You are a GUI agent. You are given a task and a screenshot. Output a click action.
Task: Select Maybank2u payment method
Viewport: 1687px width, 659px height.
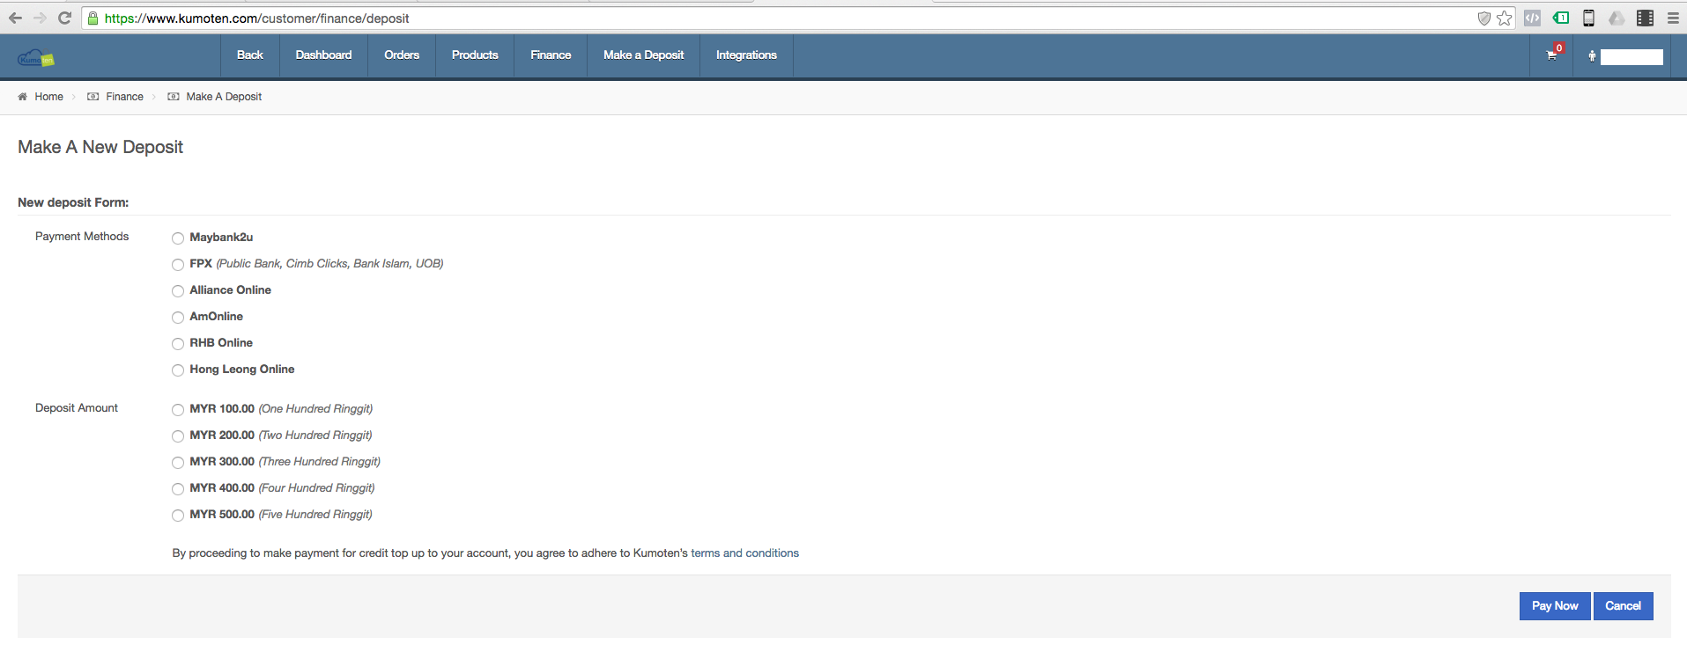point(178,238)
